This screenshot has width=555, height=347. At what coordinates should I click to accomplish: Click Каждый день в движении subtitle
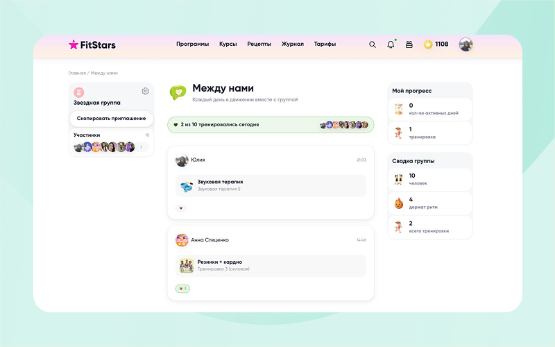(x=245, y=99)
